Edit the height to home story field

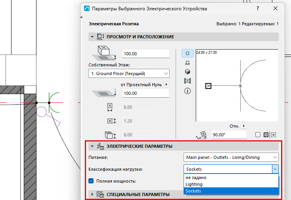point(145,54)
